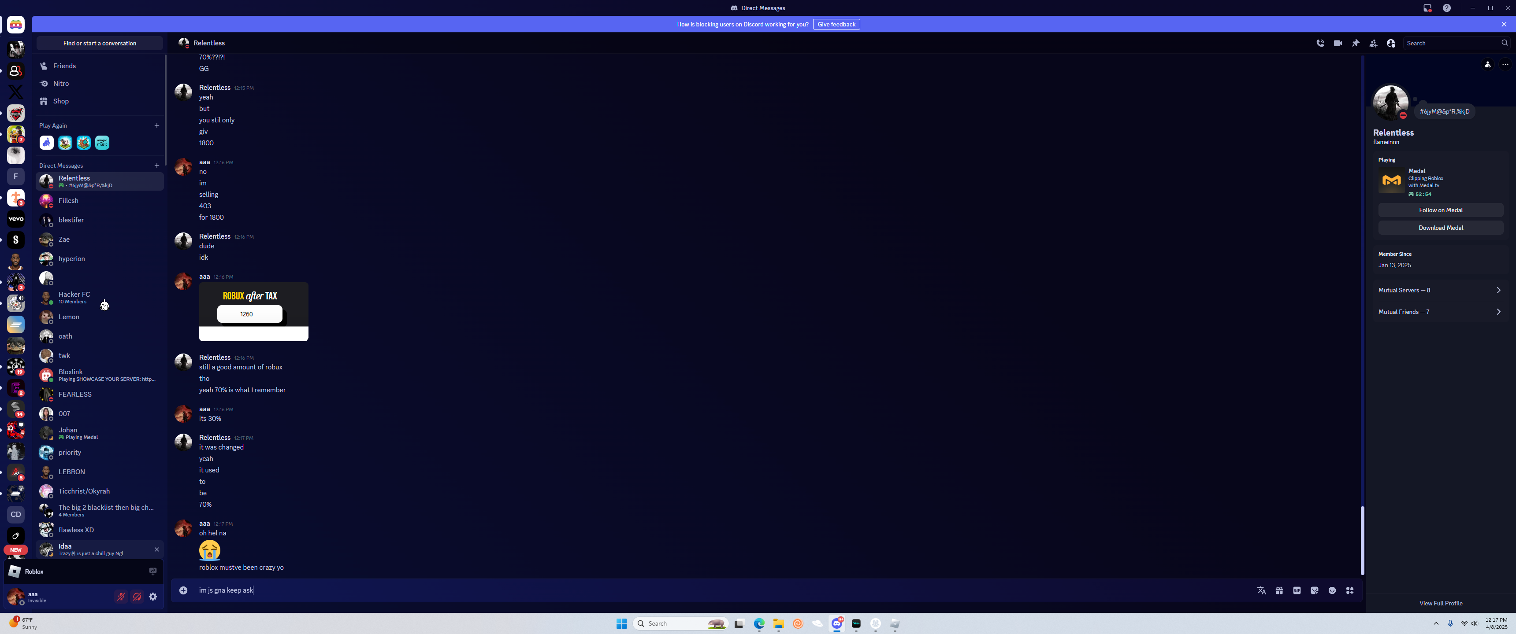
Task: Click the Give feedback button
Action: [x=836, y=24]
